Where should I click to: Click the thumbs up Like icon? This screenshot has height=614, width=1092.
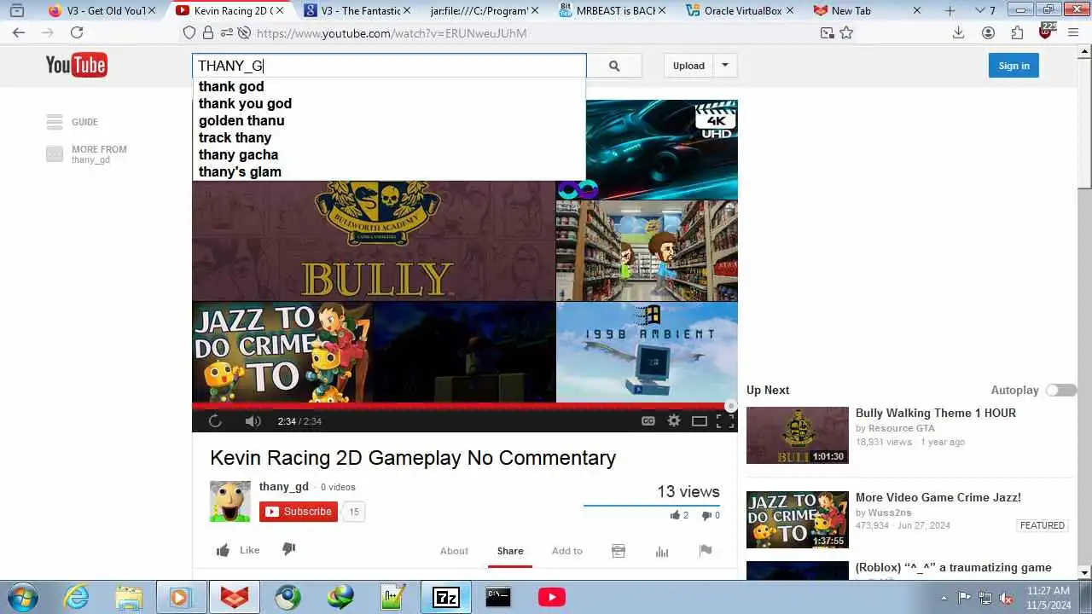pos(223,550)
